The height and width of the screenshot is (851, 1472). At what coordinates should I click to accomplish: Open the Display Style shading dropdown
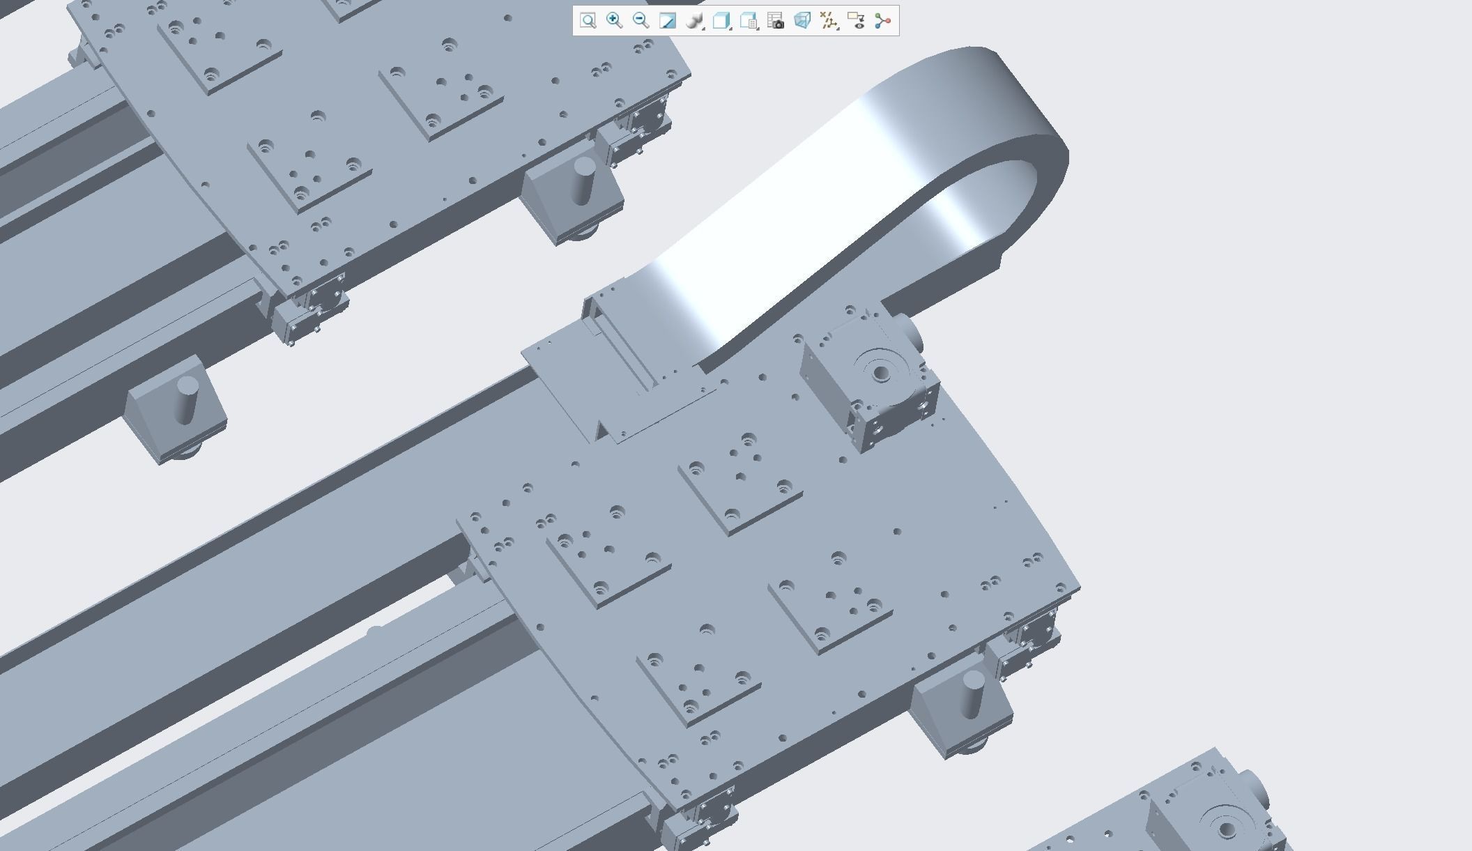pyautogui.click(x=695, y=21)
